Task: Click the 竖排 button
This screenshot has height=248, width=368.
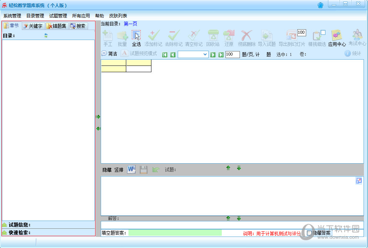Action: click(119, 170)
